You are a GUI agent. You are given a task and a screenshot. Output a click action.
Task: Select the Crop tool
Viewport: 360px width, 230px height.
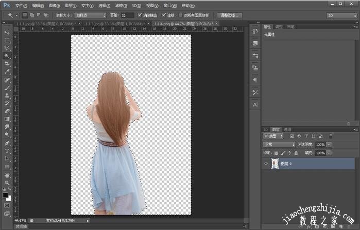click(x=7, y=64)
